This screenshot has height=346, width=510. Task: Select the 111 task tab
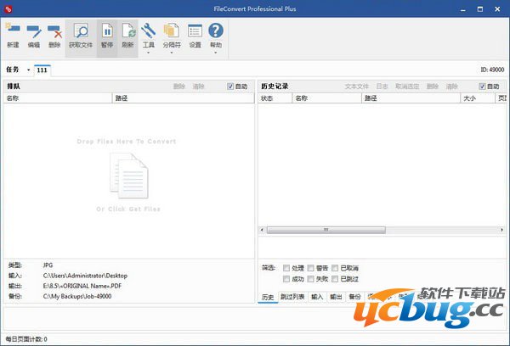[x=42, y=70]
